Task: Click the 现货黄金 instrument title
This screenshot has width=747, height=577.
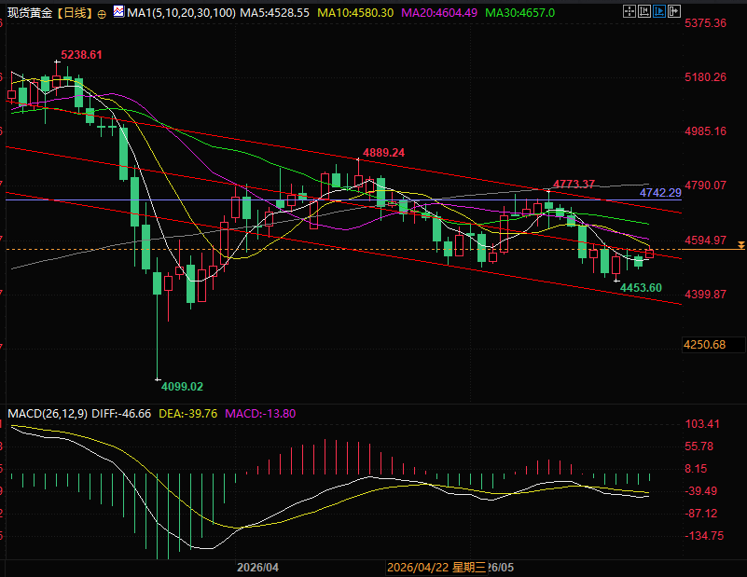Action: 30,13
